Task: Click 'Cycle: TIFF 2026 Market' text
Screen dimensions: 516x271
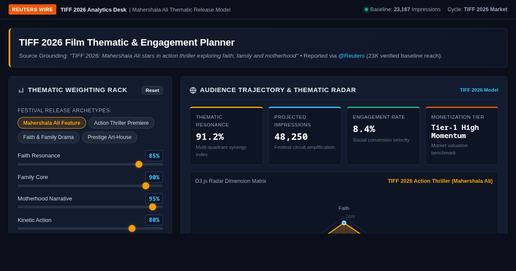Action: [x=477, y=9]
